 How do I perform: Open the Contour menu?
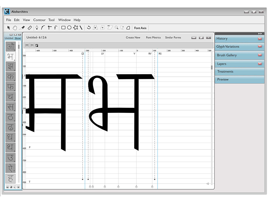coord(39,20)
